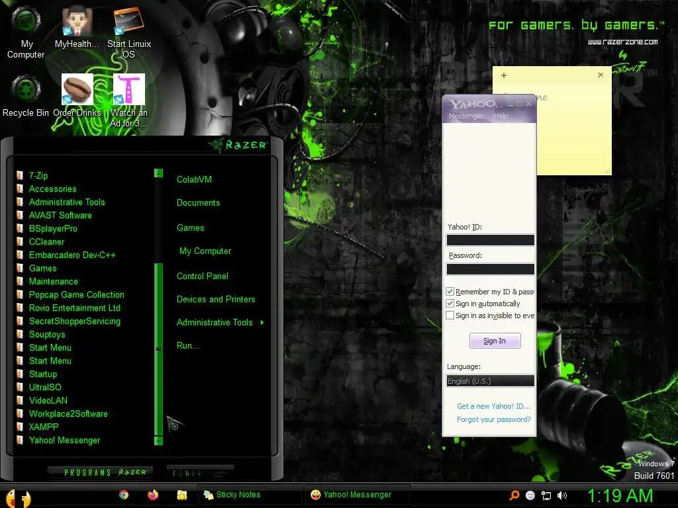
Task: Uncheck Sign in automatically
Action: tap(450, 303)
